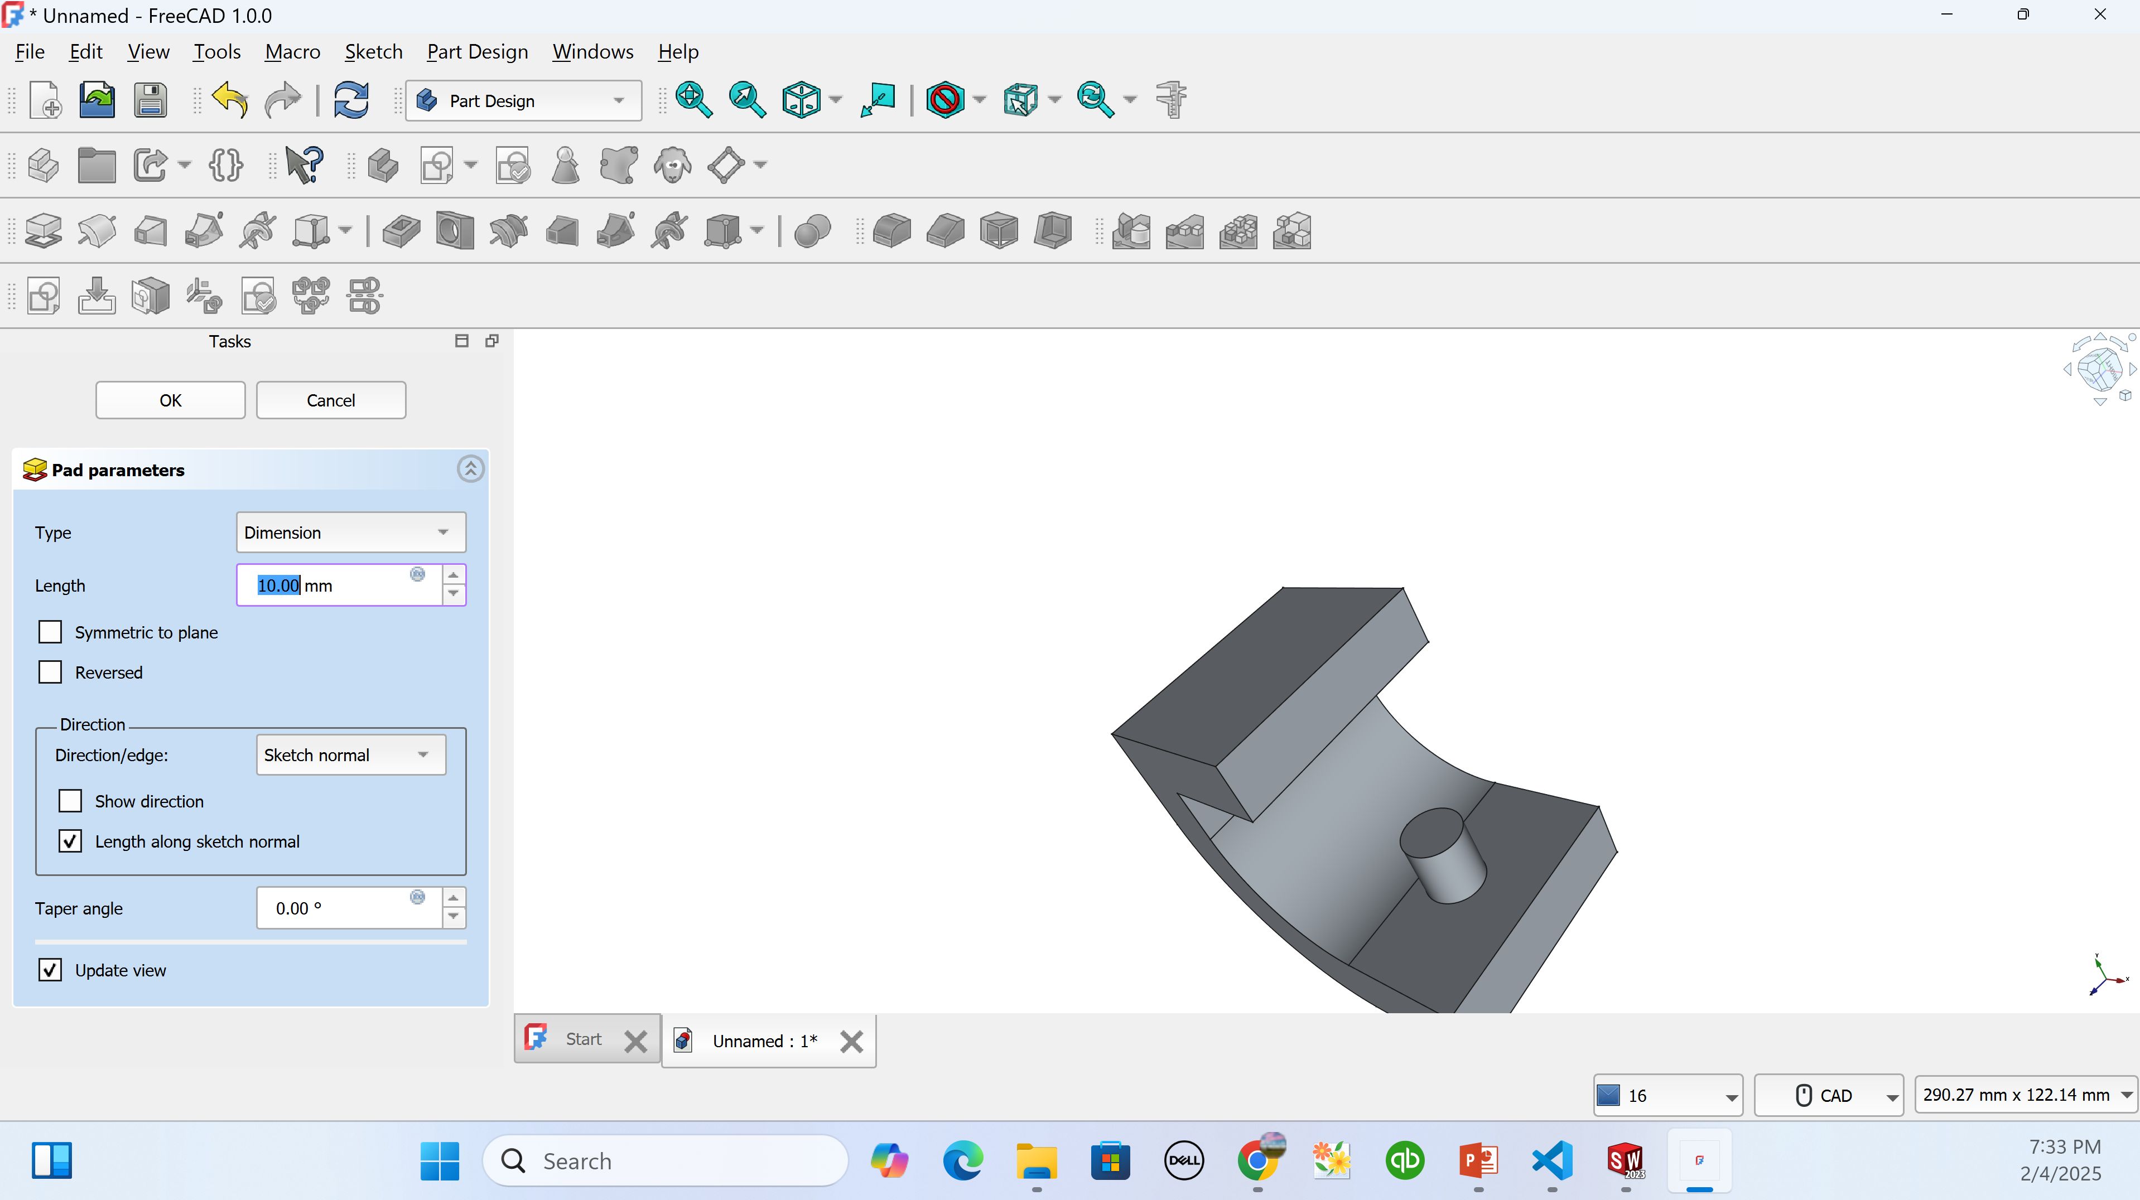Enable the Symmetric to plane checkbox

(51, 632)
